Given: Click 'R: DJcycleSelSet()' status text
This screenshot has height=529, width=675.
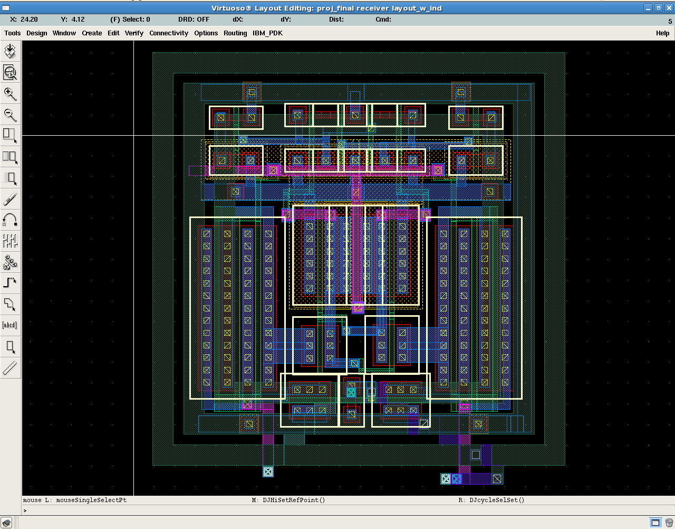Looking at the screenshot, I should click(x=491, y=500).
